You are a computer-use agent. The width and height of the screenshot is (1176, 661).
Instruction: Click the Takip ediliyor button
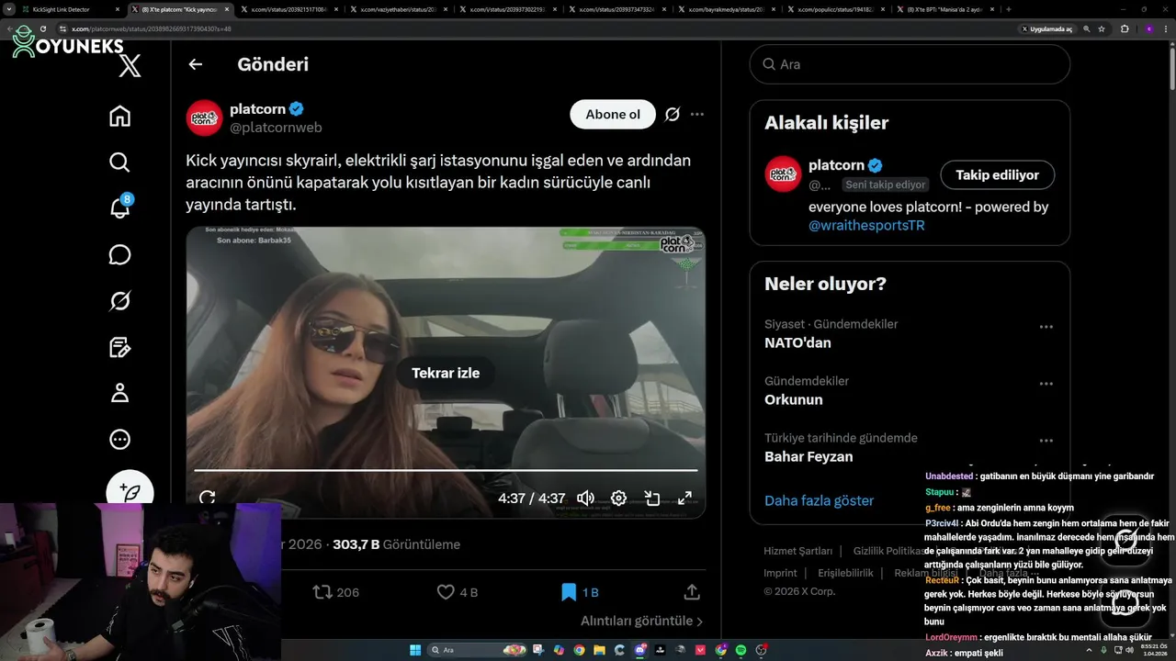pos(997,174)
